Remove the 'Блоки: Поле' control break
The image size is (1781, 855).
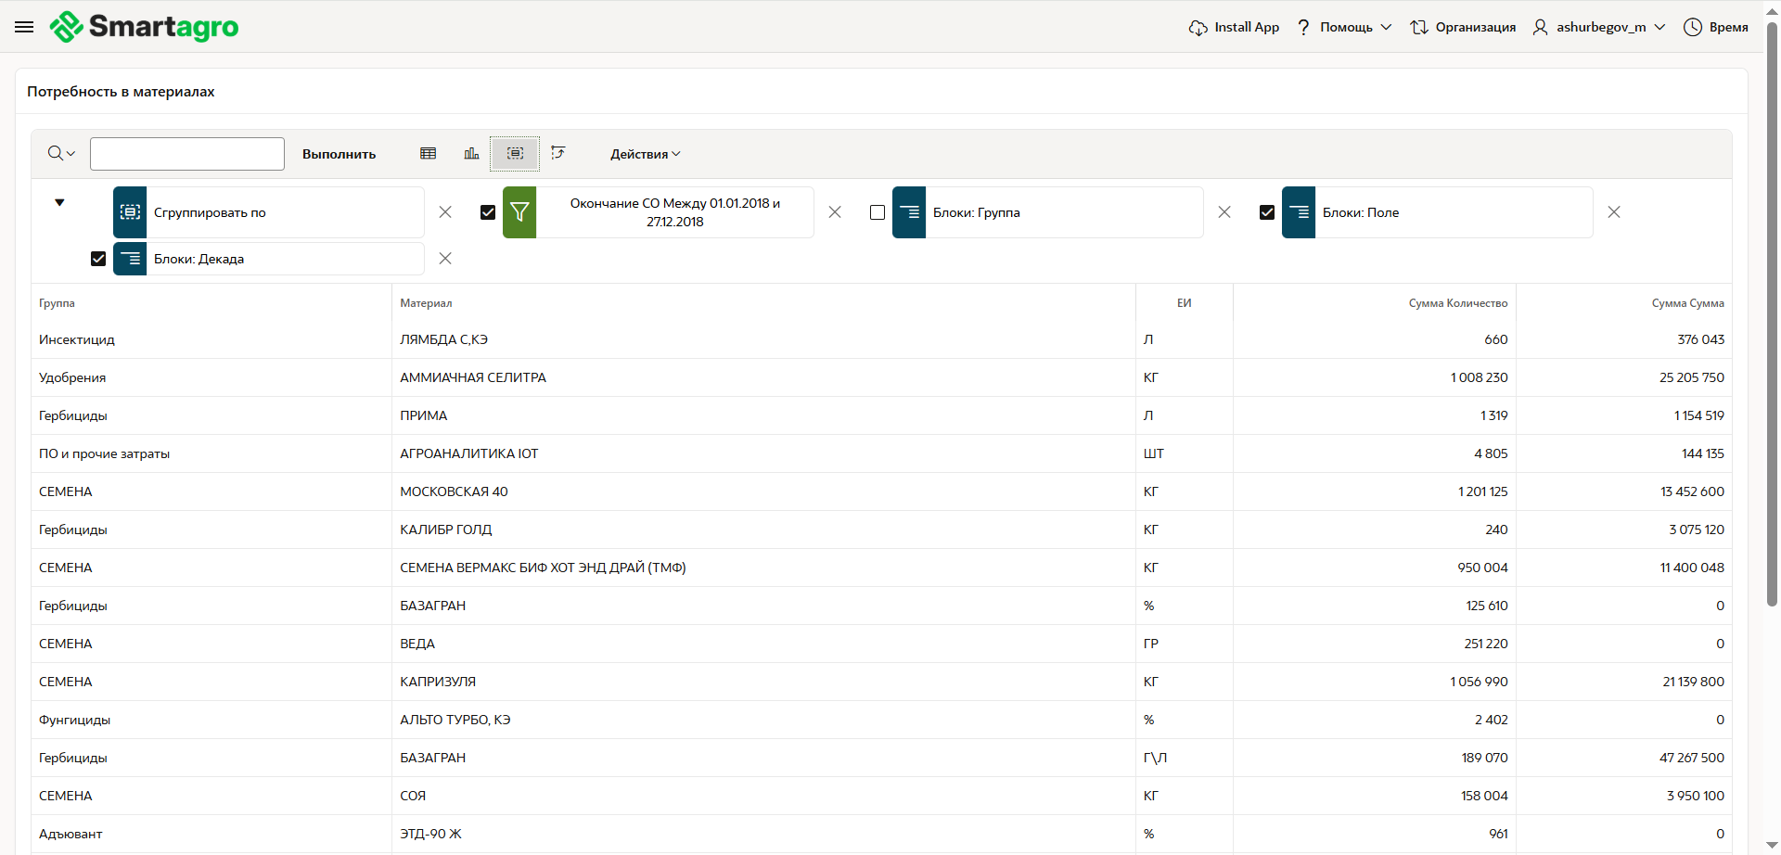tap(1614, 212)
